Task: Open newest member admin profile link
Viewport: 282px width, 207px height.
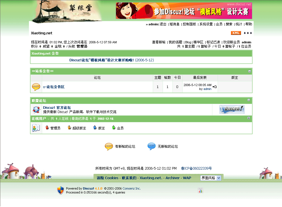Action: (246, 42)
